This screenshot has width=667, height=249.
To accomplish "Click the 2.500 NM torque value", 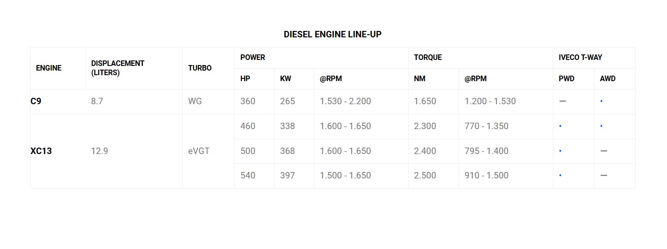I will coord(425,175).
